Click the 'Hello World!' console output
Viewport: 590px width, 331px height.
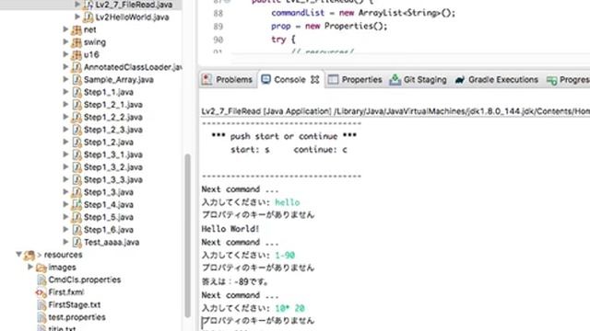click(x=230, y=229)
